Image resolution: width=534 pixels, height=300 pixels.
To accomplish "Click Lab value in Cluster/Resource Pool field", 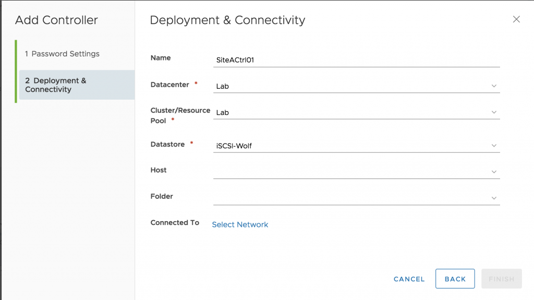I will click(x=222, y=113).
